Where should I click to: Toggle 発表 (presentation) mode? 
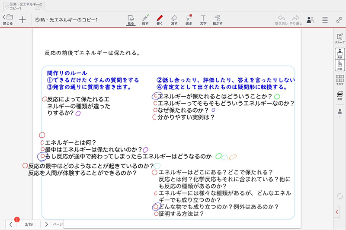point(340,53)
